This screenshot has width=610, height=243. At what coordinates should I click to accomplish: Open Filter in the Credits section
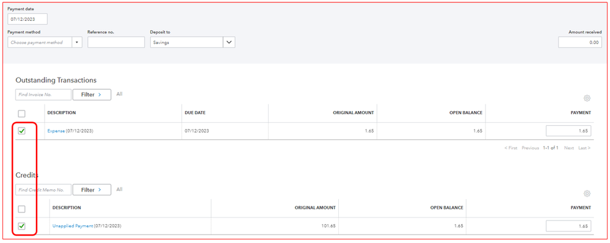[92, 190]
